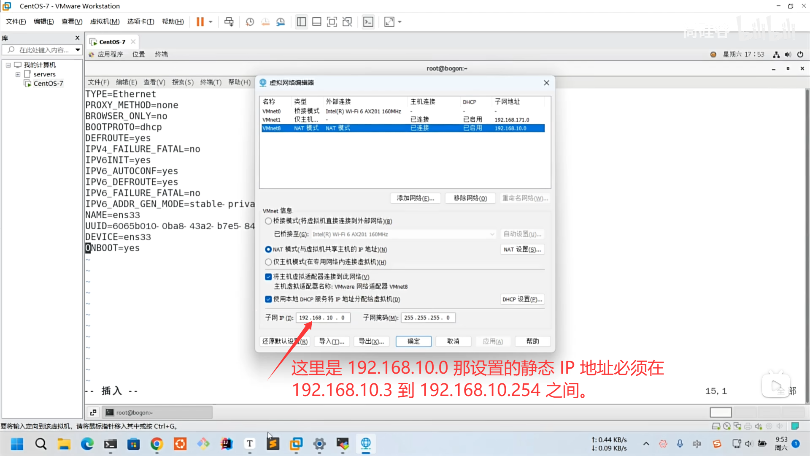The image size is (810, 456).
Task: Select the bridged mode radio button
Action: (x=268, y=221)
